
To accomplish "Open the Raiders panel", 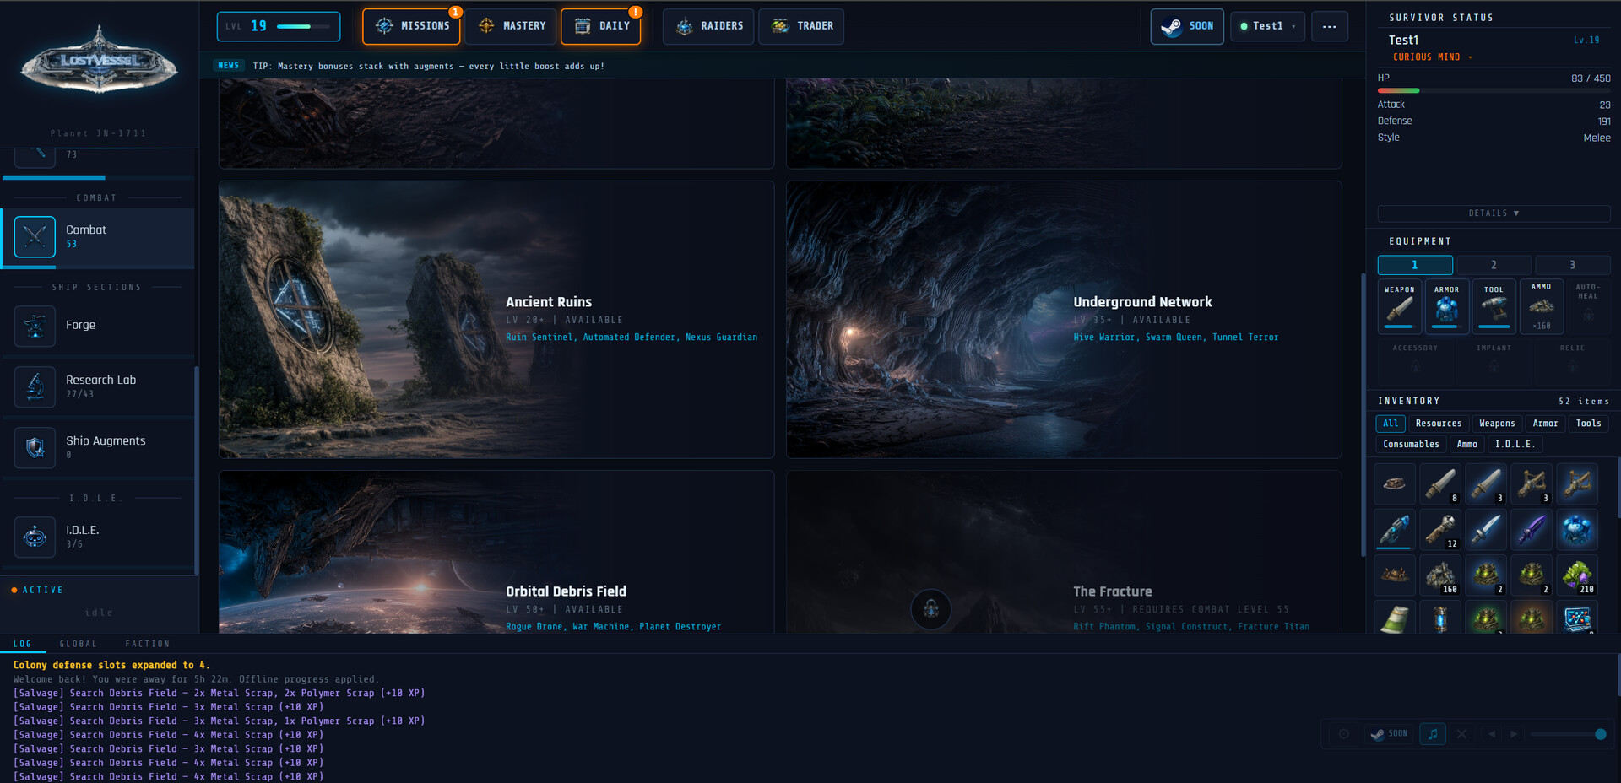I will point(710,26).
